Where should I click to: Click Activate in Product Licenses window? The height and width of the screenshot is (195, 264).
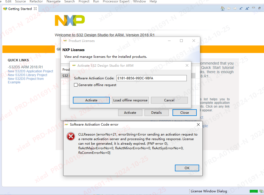130,112
